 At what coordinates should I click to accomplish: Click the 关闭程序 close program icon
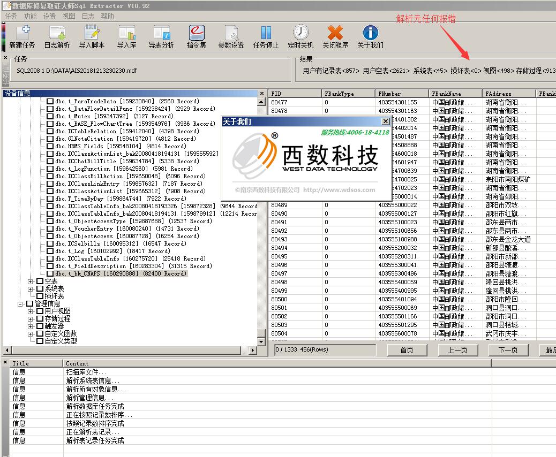pyautogui.click(x=335, y=37)
